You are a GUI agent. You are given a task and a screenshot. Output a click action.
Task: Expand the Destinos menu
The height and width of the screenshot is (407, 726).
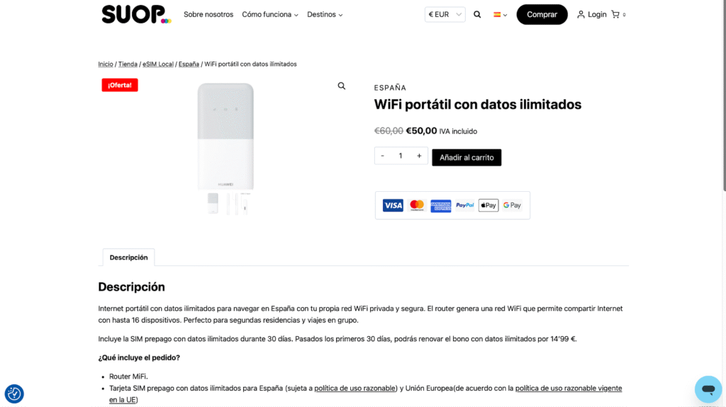pos(325,14)
